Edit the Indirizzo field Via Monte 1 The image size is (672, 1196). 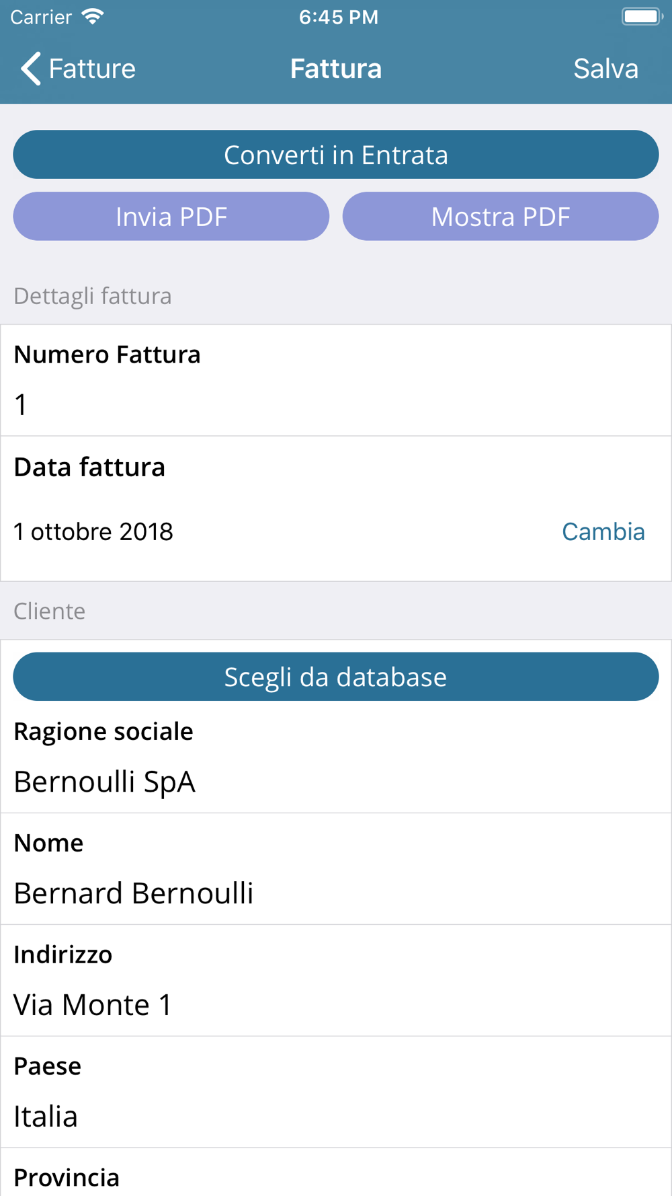(336, 1005)
